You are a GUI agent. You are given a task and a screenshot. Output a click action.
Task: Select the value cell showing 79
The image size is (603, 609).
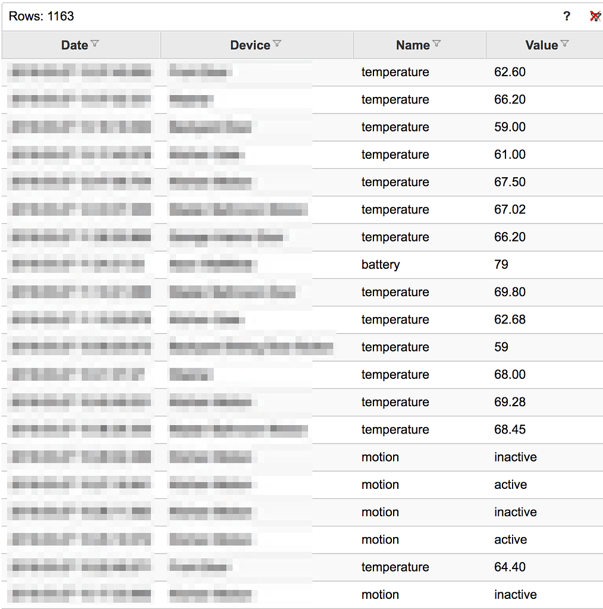pos(501,265)
